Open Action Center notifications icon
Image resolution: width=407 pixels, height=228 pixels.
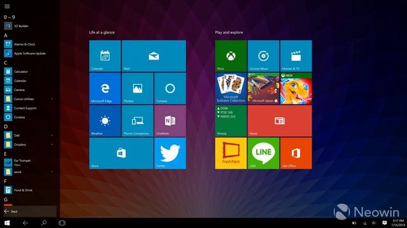pyautogui.click(x=384, y=223)
